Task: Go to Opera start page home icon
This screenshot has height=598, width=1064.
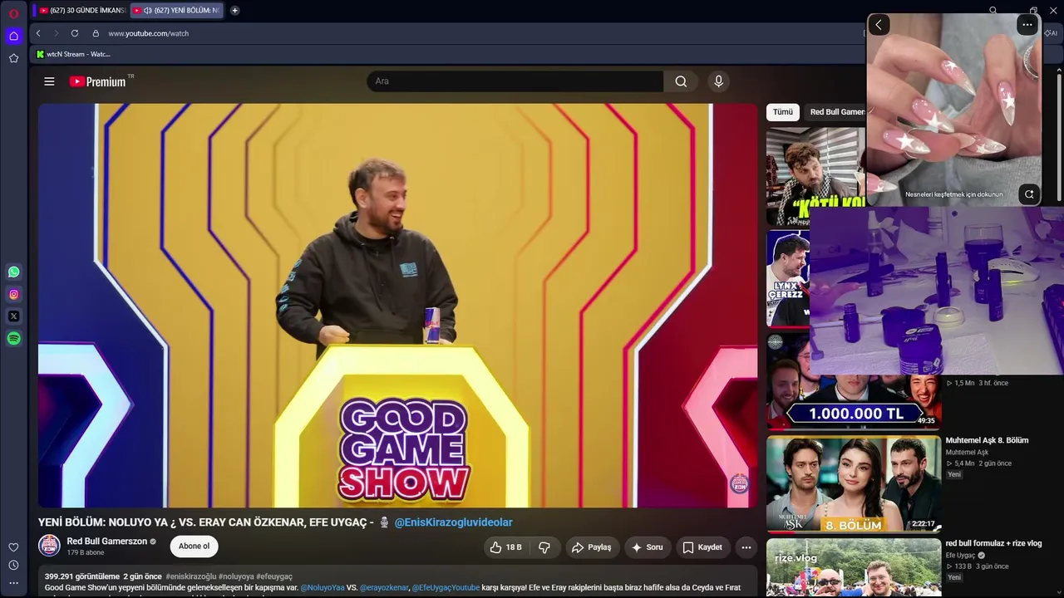Action: (14, 36)
